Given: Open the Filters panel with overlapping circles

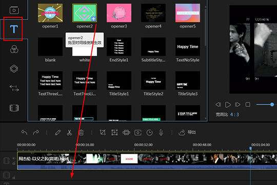Looking at the screenshot, I should 14,49.
